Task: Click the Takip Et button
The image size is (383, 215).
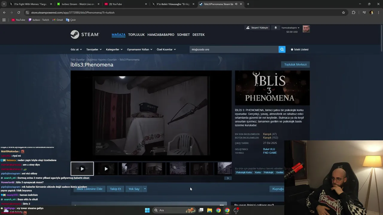Action: coord(115,189)
